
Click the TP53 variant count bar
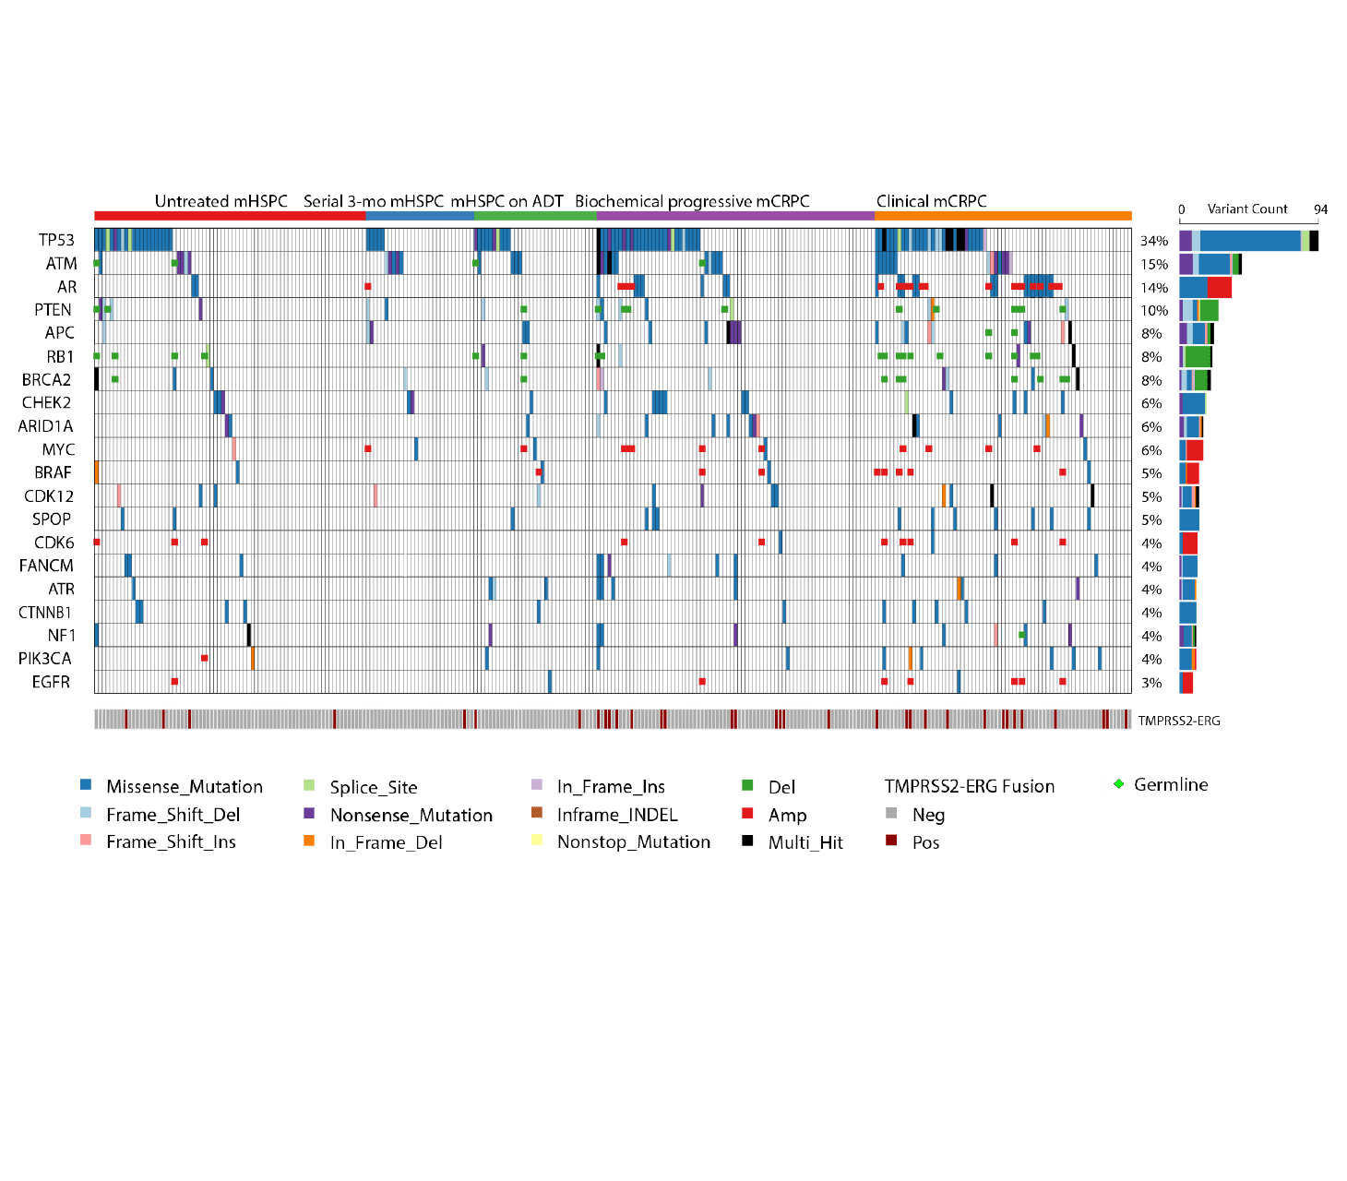pyautogui.click(x=1249, y=241)
